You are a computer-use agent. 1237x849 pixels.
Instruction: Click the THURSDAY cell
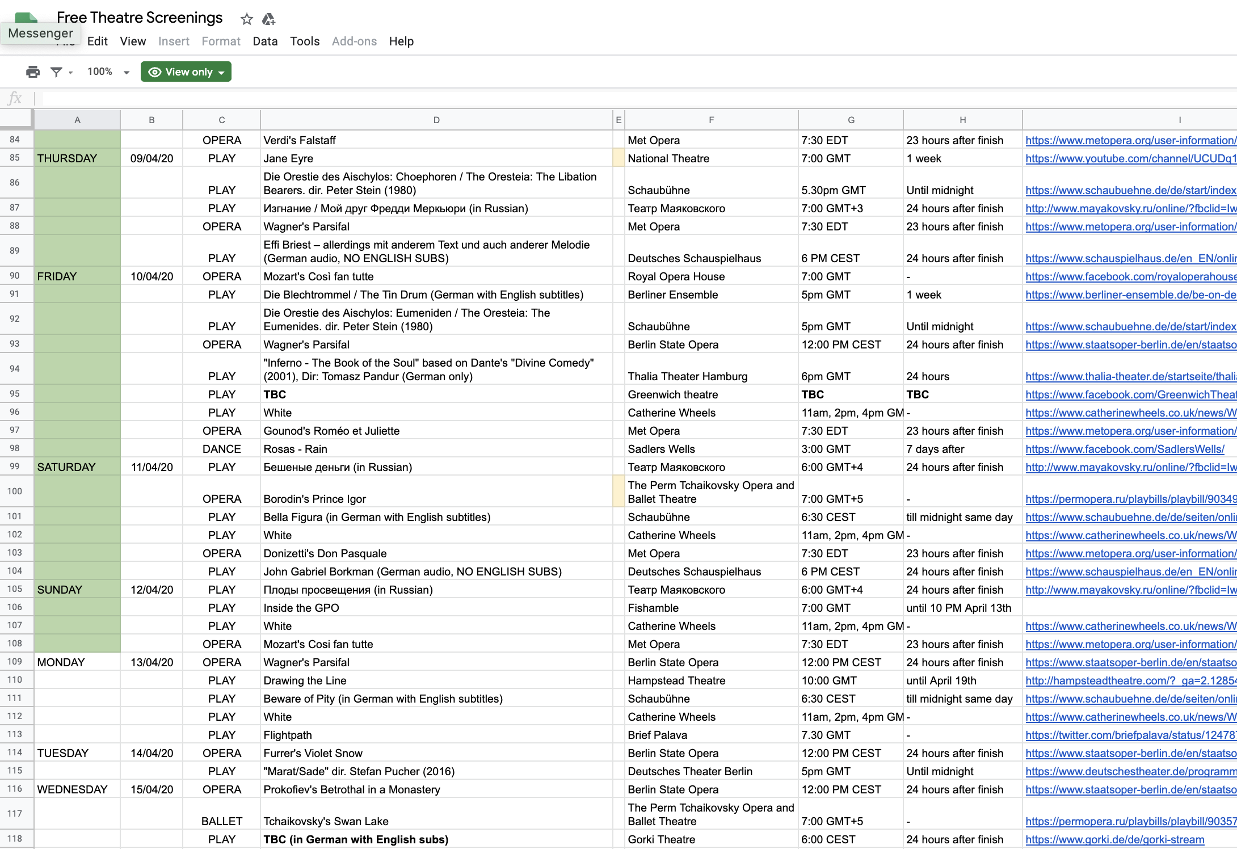click(77, 158)
